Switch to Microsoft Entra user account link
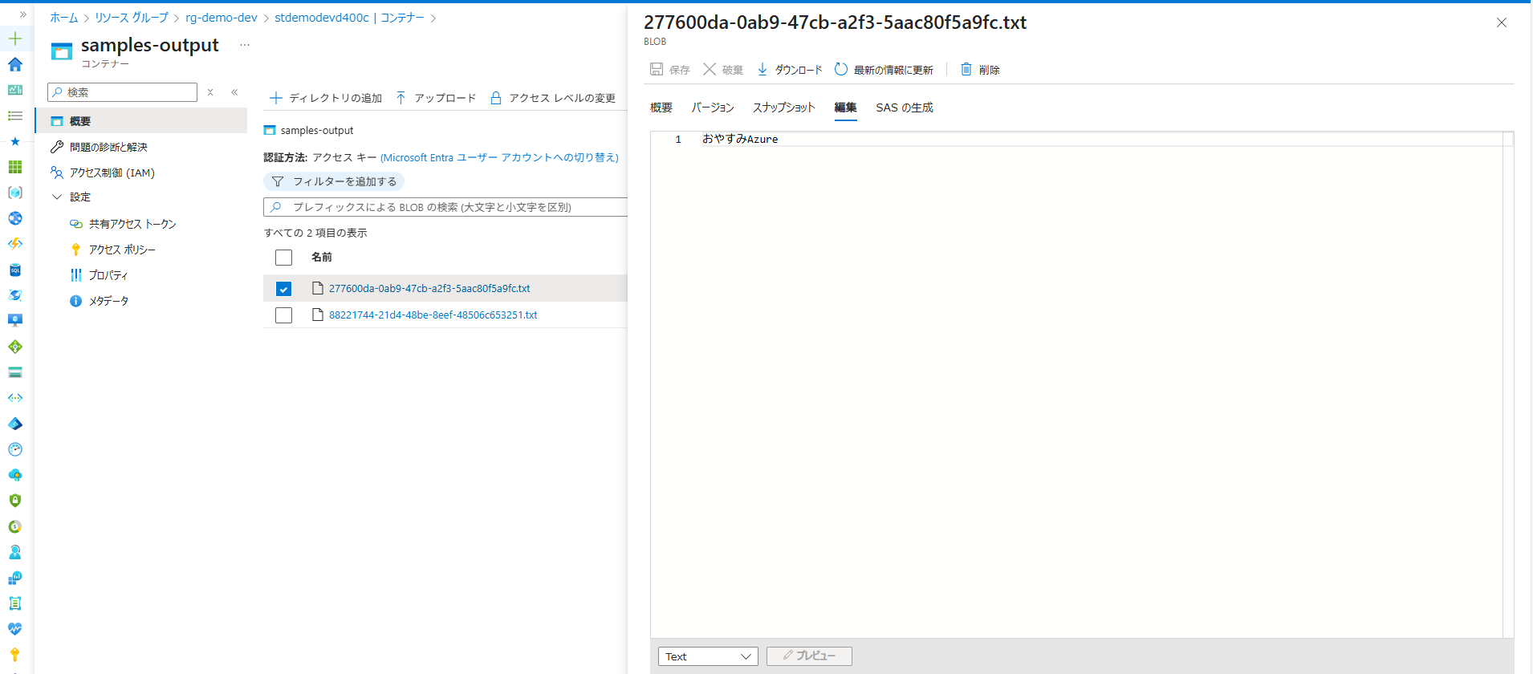The height and width of the screenshot is (674, 1533). pos(499,157)
